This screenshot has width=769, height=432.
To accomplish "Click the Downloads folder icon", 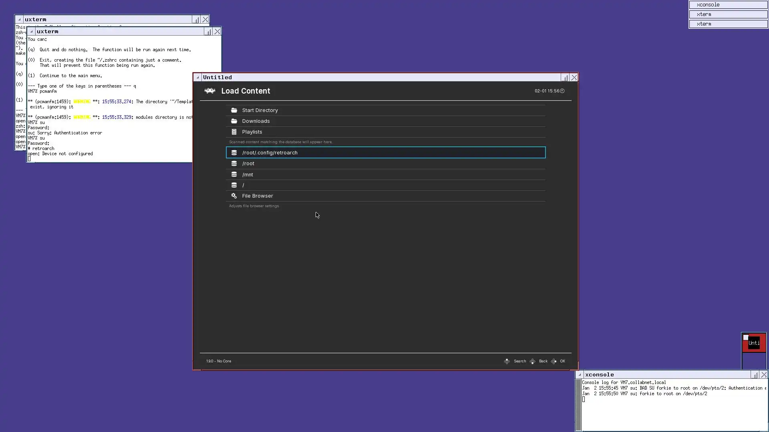I will 234,121.
